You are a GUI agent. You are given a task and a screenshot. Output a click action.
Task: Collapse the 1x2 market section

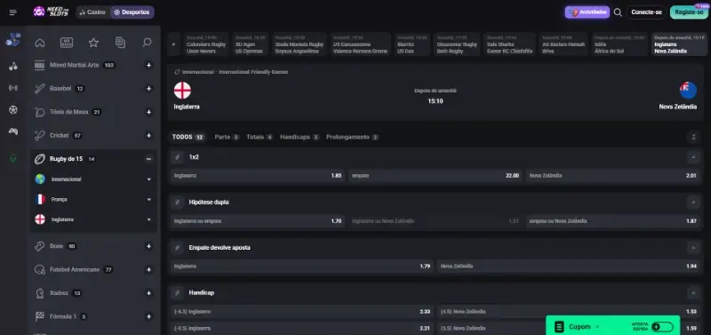pyautogui.click(x=693, y=157)
